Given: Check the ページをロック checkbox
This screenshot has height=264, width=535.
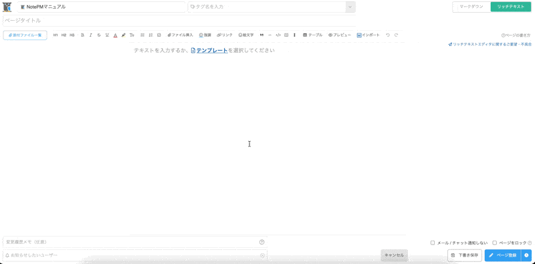Looking at the screenshot, I should point(494,243).
